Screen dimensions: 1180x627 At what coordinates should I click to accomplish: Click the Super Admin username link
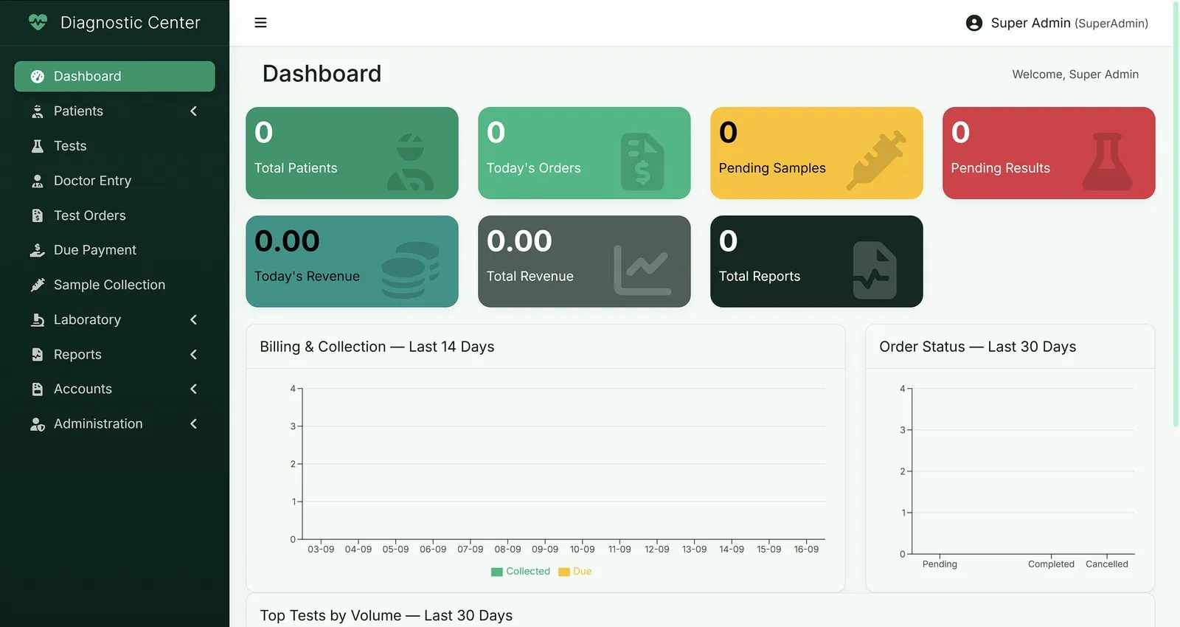[1057, 23]
